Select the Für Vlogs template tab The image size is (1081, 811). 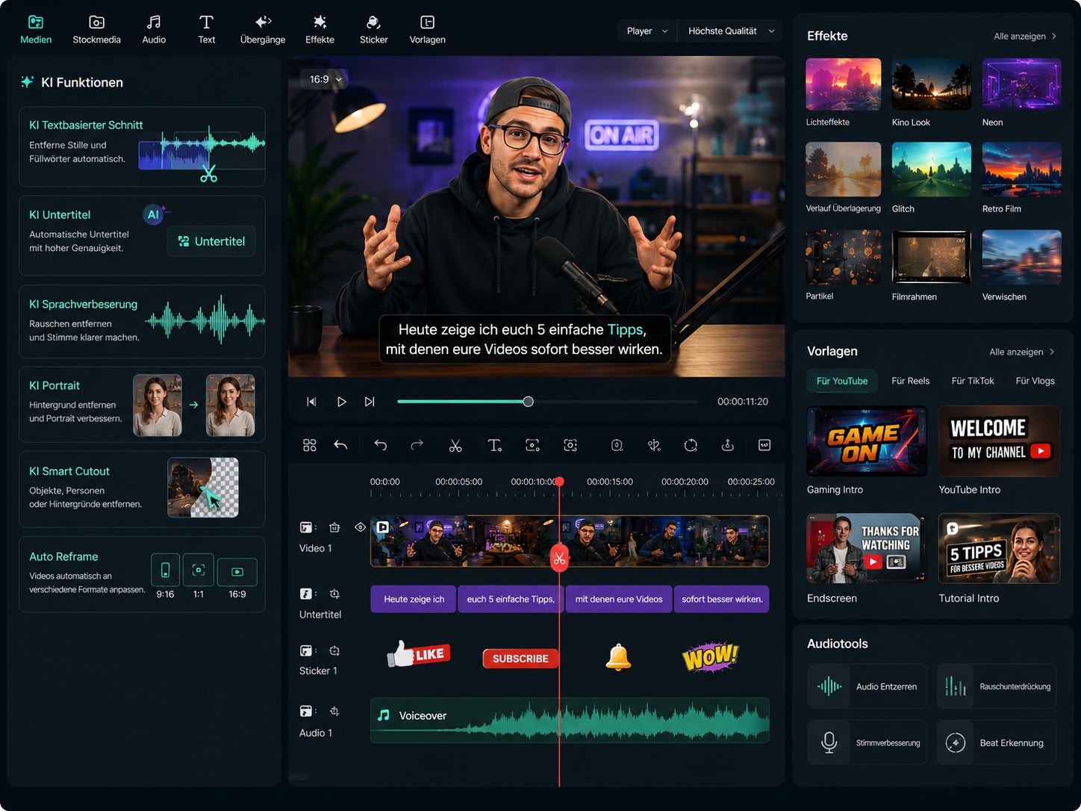tap(1035, 381)
